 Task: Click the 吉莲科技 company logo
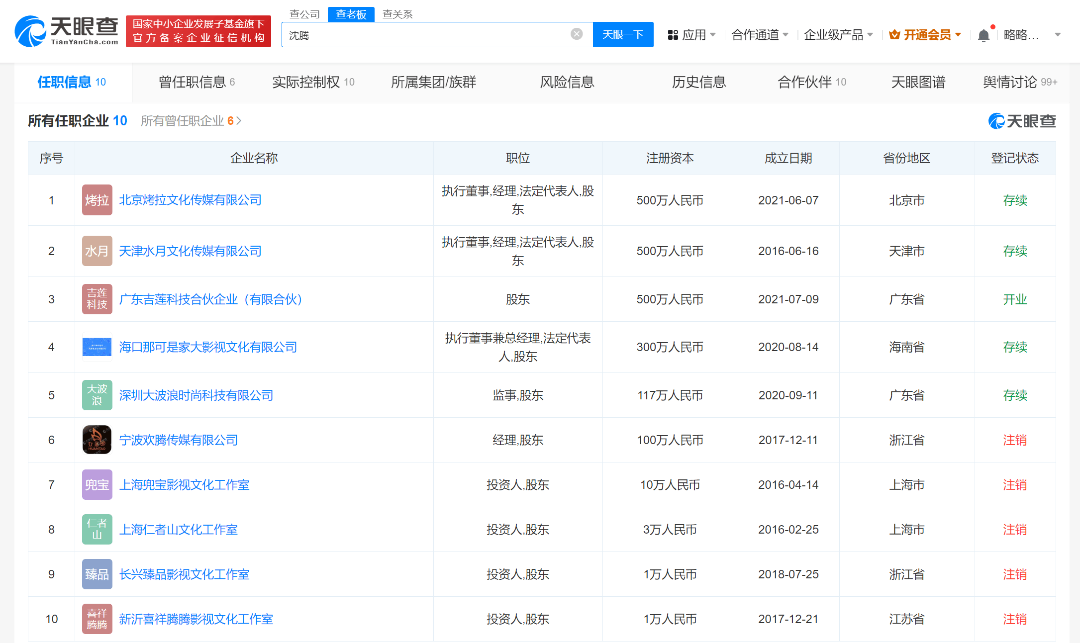point(97,299)
